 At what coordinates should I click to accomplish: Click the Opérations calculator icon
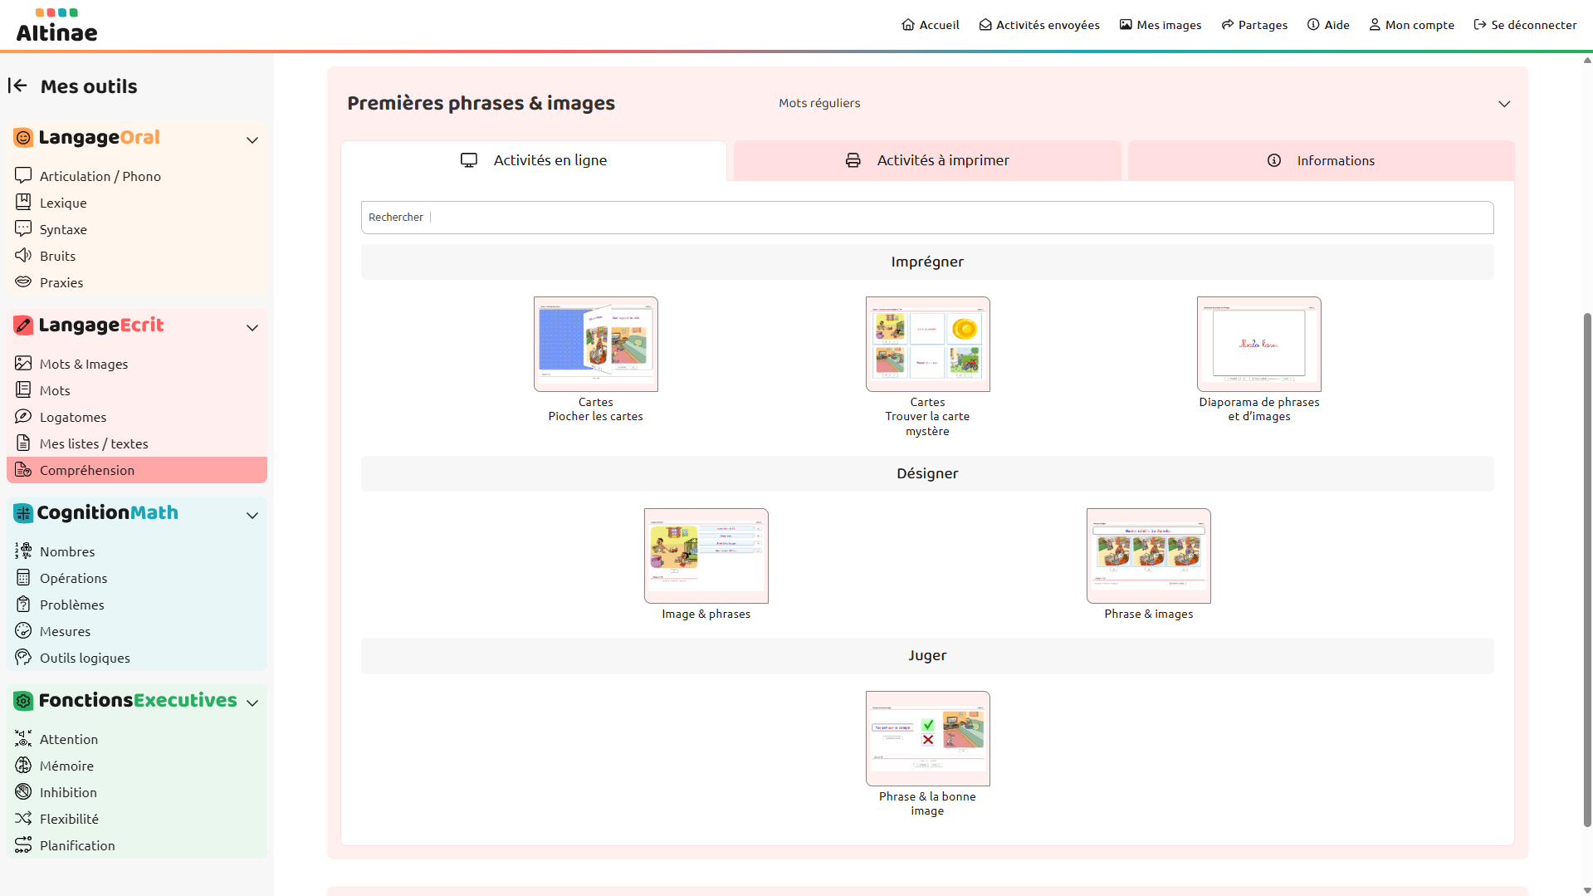pyautogui.click(x=23, y=577)
